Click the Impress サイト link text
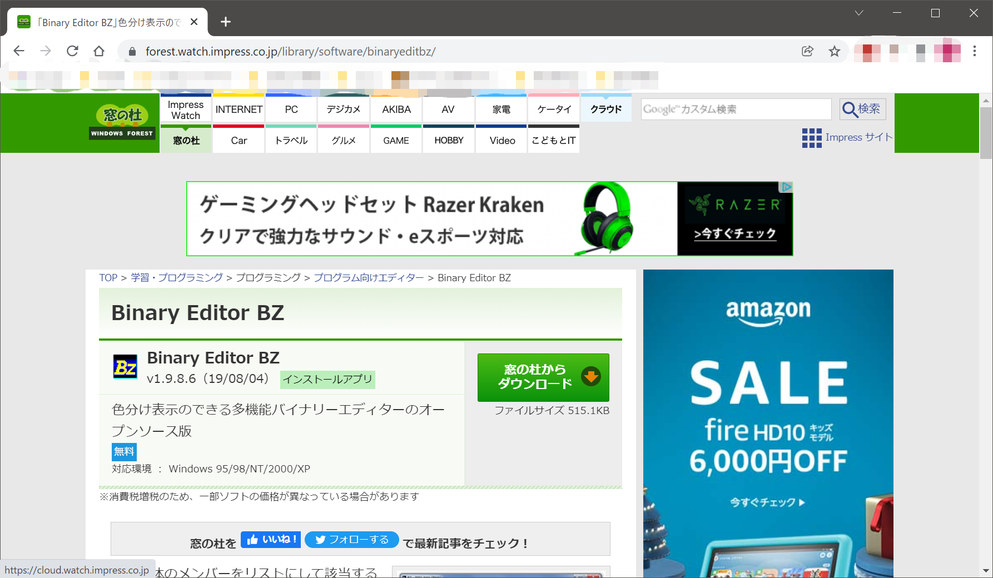Viewport: 993px width, 578px height. point(858,137)
